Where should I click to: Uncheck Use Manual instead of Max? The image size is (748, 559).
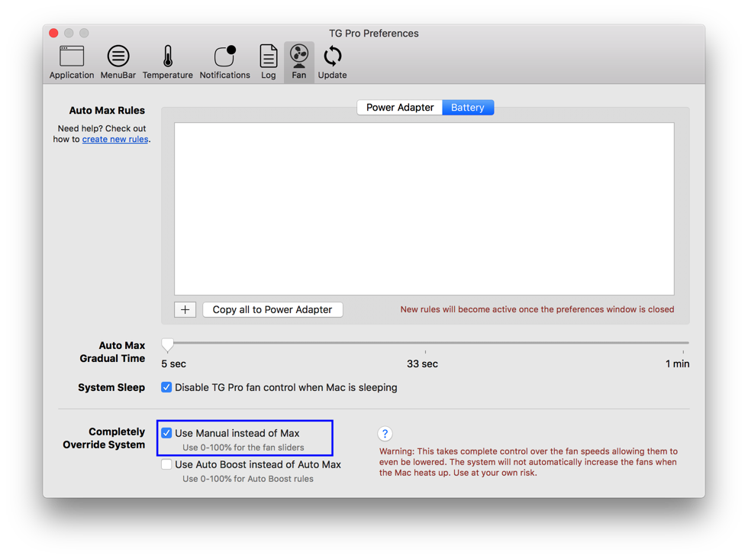[166, 433]
